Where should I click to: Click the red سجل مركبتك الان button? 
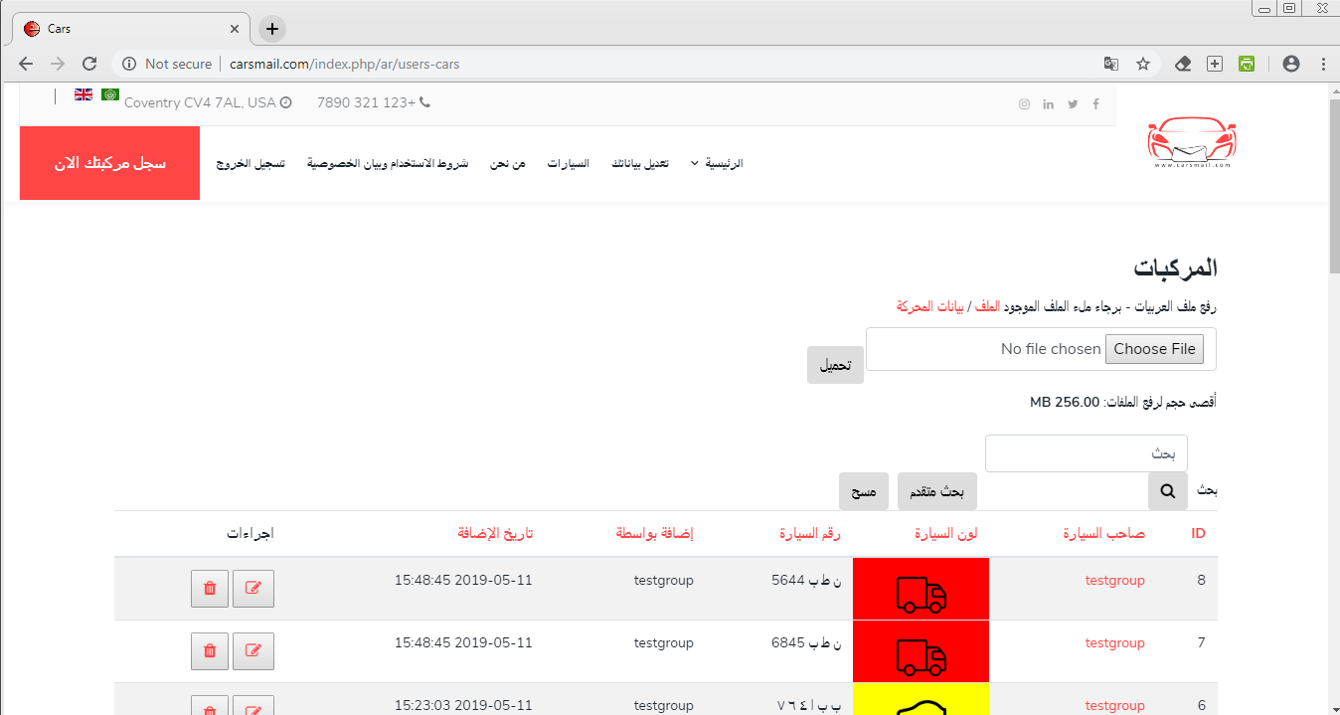(x=109, y=163)
